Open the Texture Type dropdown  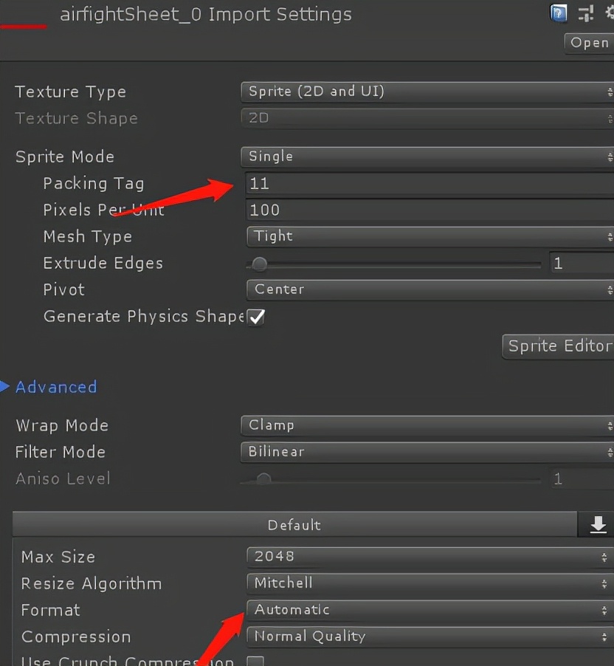(427, 92)
